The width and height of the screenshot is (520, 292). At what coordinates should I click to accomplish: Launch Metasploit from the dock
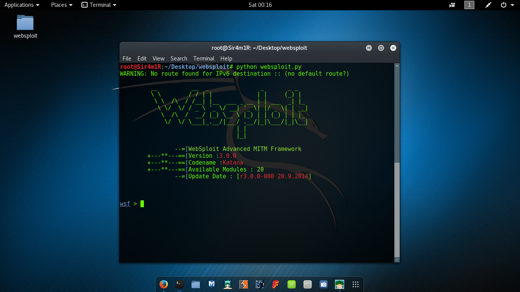[212, 284]
